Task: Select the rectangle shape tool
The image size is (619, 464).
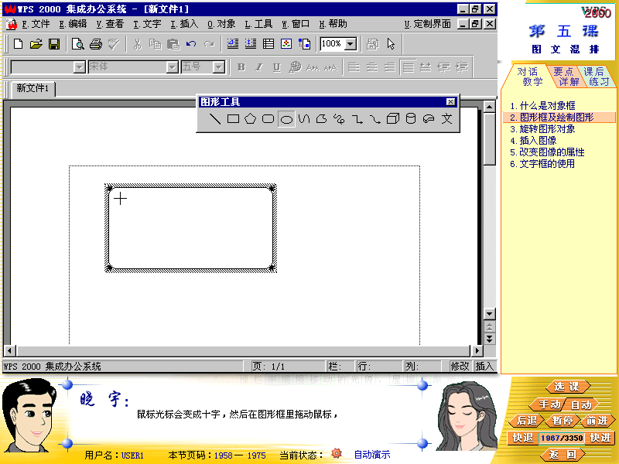Action: tap(233, 119)
